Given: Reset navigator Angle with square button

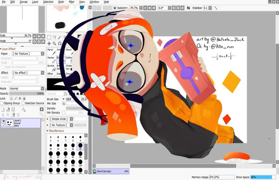Looking at the screenshot, I should pyautogui.click(x=43, y=42).
